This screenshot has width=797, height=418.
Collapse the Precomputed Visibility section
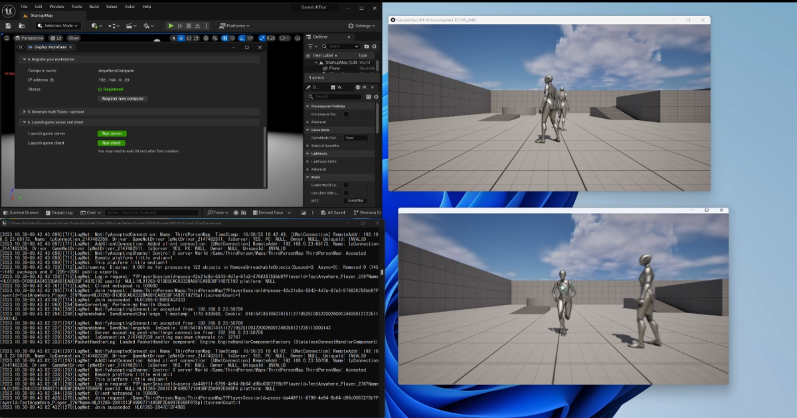point(308,106)
